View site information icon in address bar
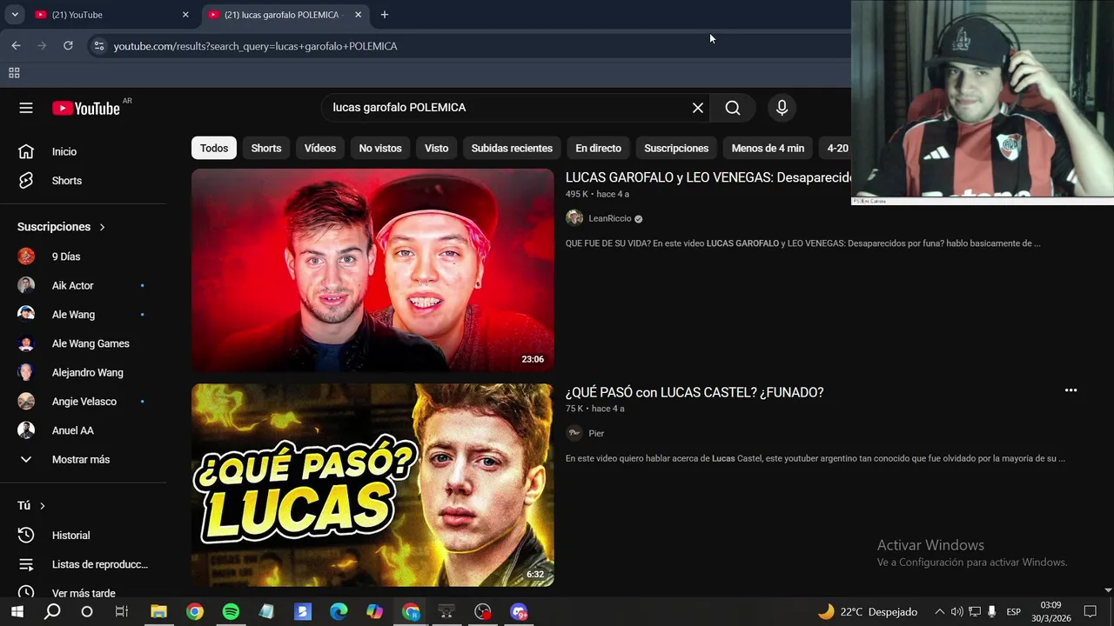1114x626 pixels. [x=98, y=46]
